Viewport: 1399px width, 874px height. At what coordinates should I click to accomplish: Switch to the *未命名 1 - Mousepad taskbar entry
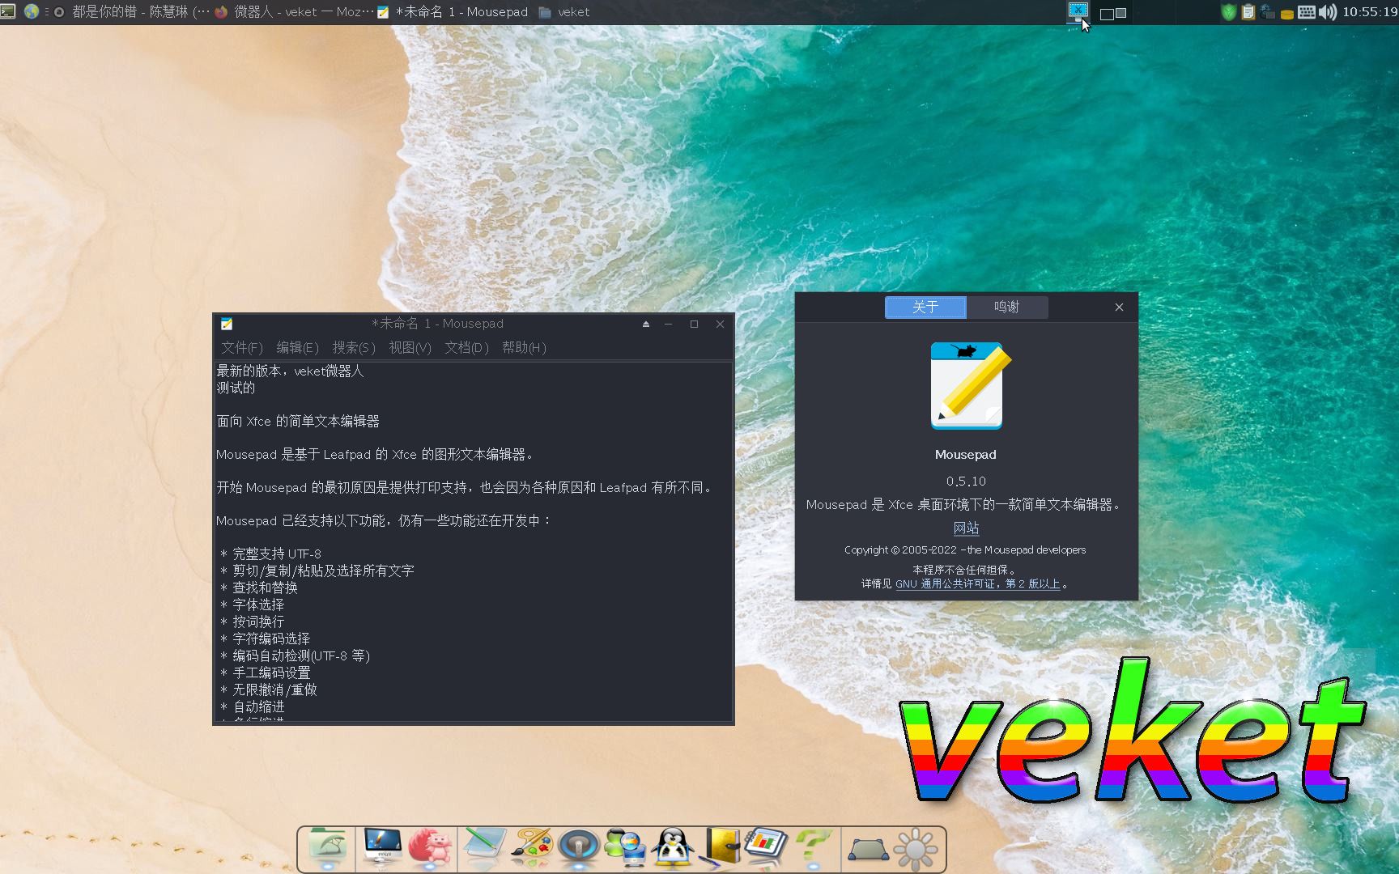(x=453, y=12)
